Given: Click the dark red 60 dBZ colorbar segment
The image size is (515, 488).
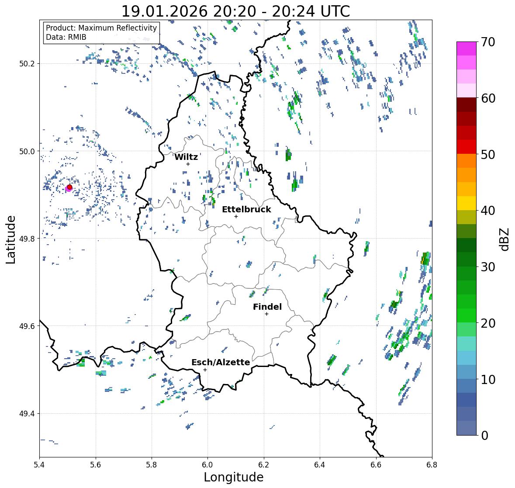Looking at the screenshot, I should click(467, 105).
